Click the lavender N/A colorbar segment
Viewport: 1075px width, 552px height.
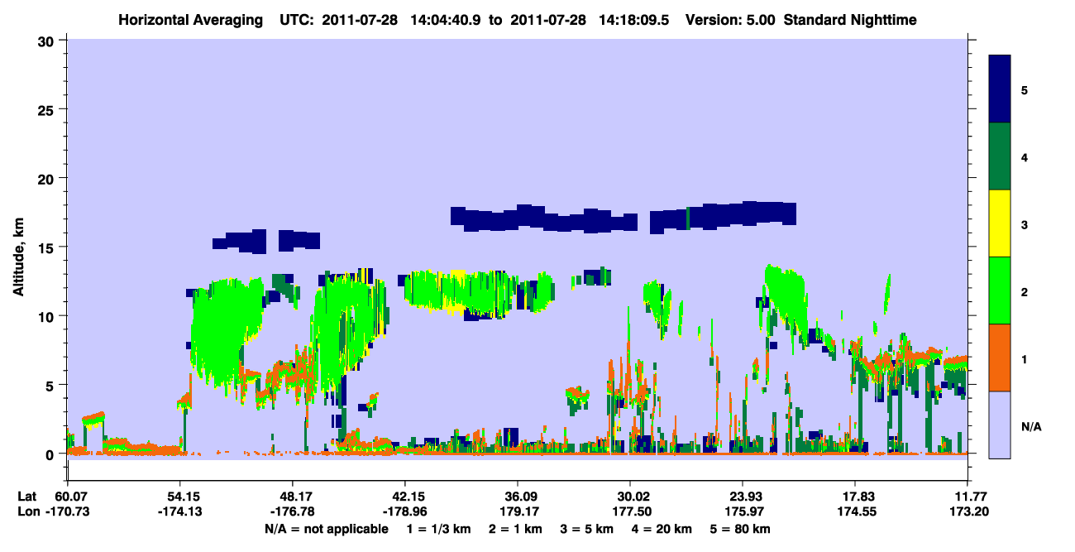pyautogui.click(x=1000, y=425)
